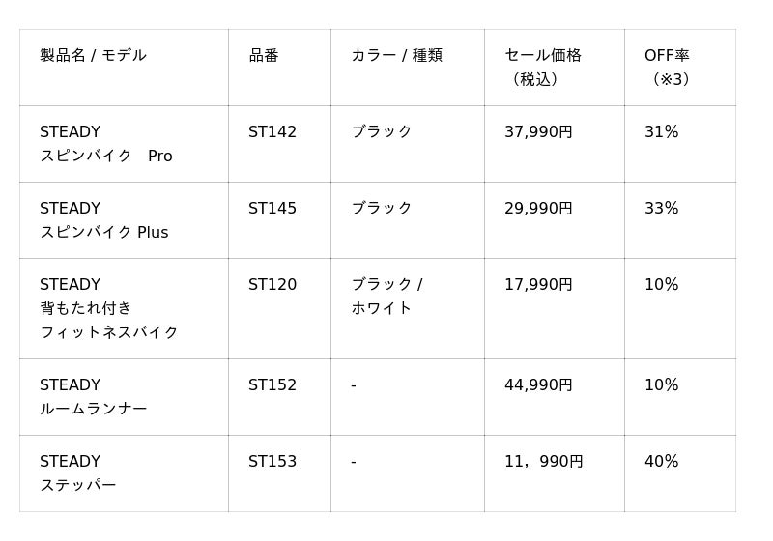Click the STEADY ルームランナー product cell

[94, 397]
